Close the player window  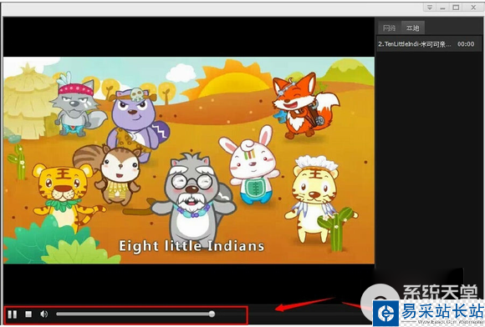tap(473, 8)
